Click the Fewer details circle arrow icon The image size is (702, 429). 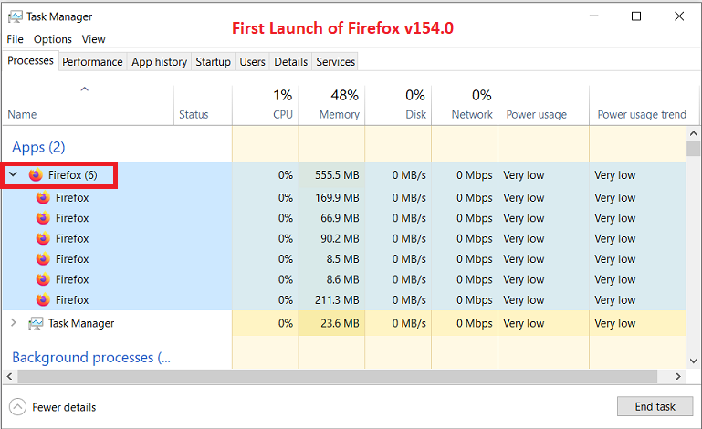coord(17,407)
